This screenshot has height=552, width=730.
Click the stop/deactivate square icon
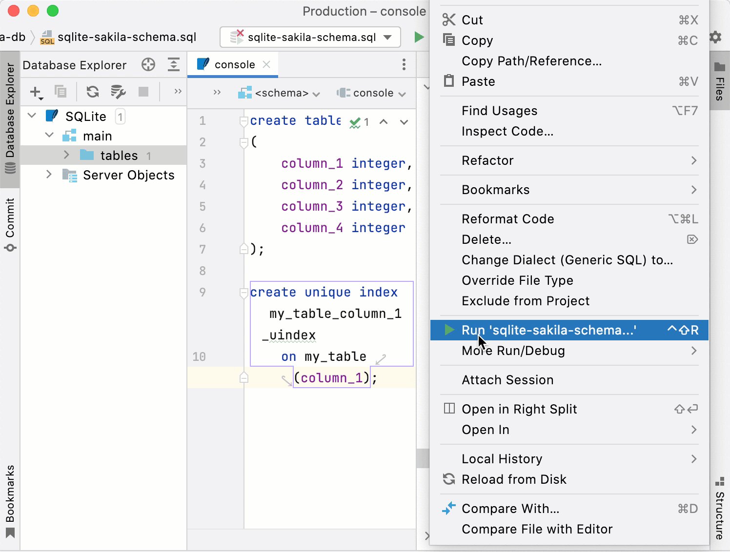[x=143, y=92]
